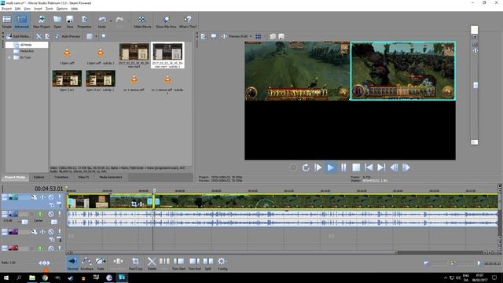Viewport: 503px width, 283px height.
Task: Switch to the Explorer tab
Action: (39, 177)
